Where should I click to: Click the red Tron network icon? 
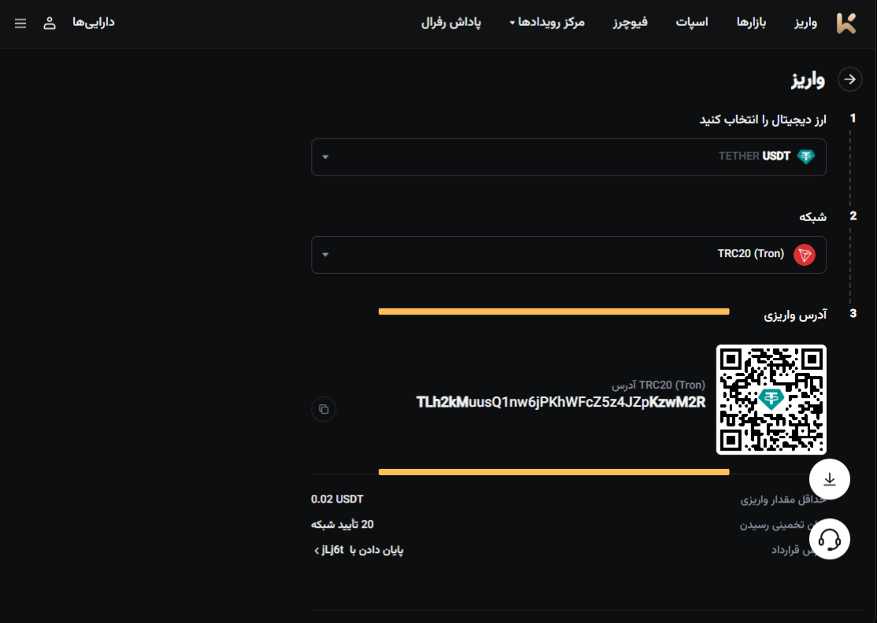(x=805, y=255)
